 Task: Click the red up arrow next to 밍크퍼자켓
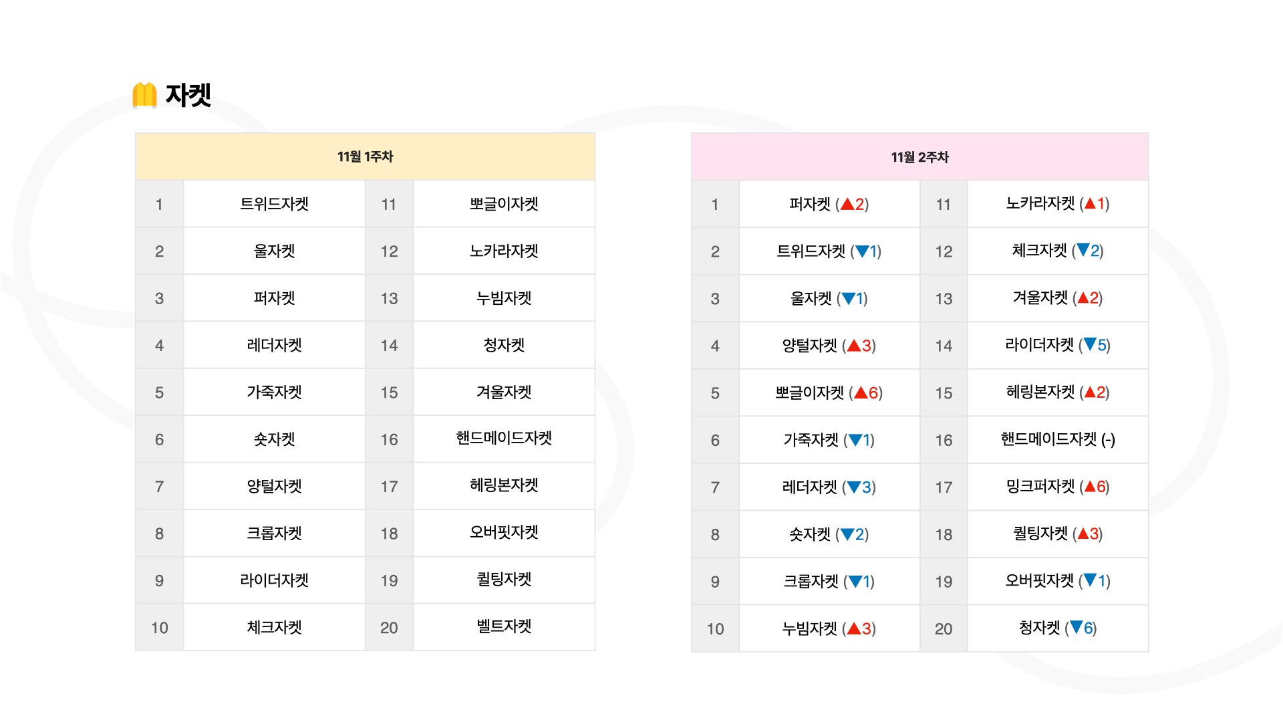(x=1090, y=486)
